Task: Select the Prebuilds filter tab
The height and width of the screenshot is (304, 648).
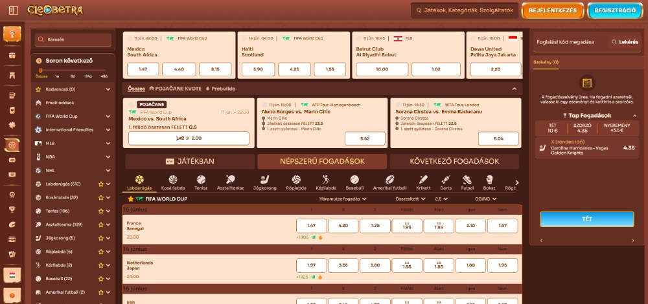Action: [220, 89]
